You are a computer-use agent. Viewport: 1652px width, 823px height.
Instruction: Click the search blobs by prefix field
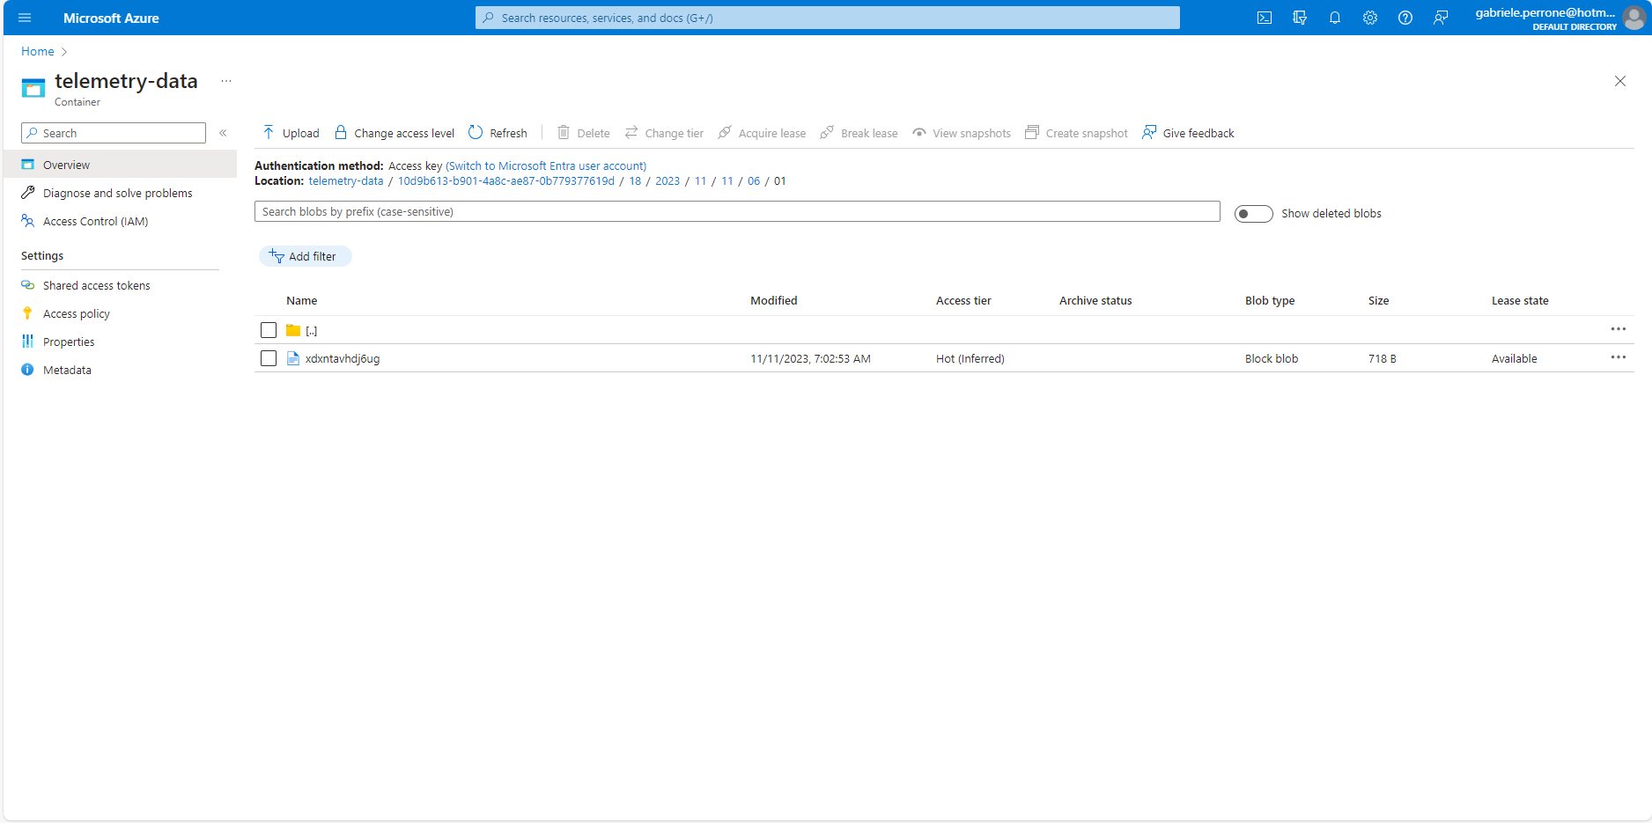point(736,211)
